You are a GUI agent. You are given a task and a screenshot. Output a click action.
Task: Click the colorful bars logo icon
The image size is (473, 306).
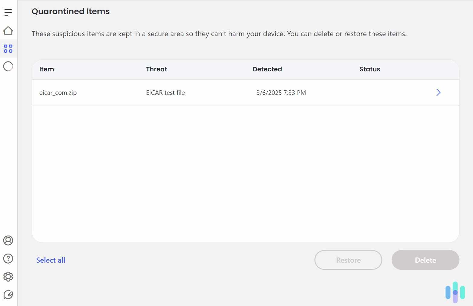(x=455, y=292)
